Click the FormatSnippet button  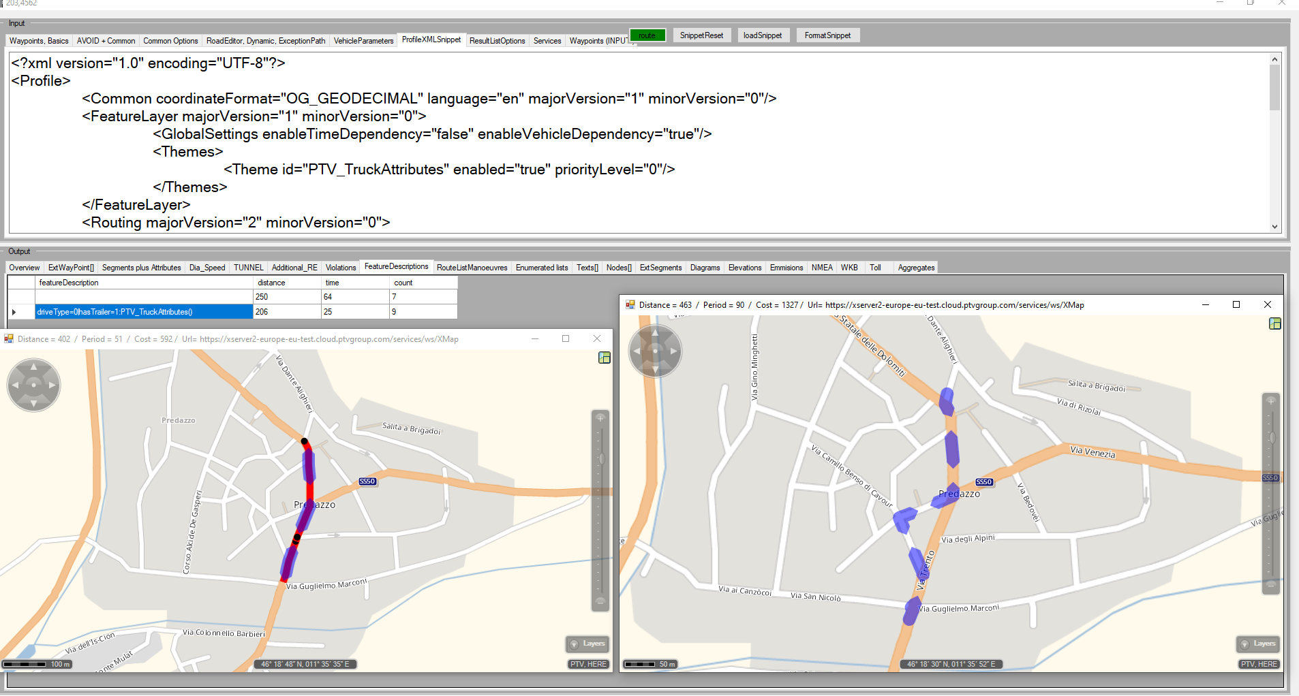827,35
